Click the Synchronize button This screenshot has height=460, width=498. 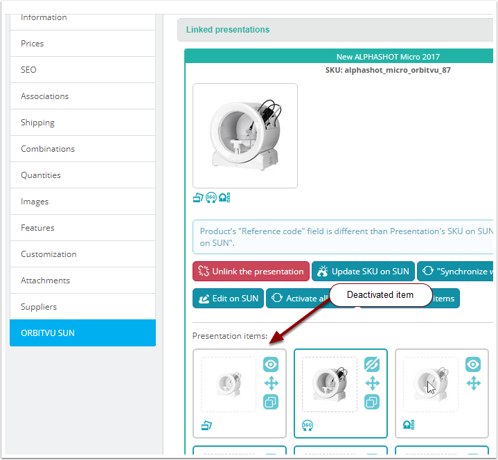(455, 272)
